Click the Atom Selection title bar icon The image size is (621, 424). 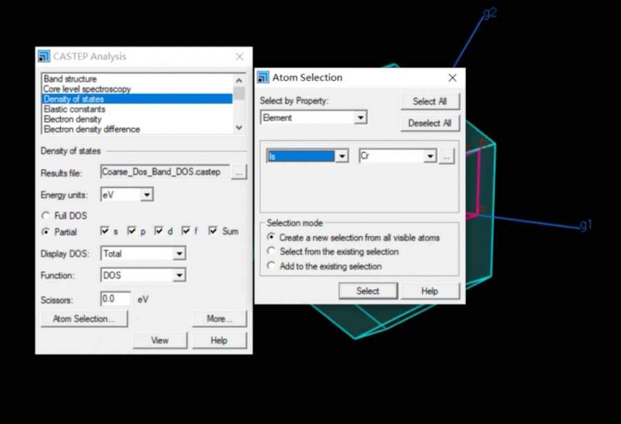tap(263, 77)
